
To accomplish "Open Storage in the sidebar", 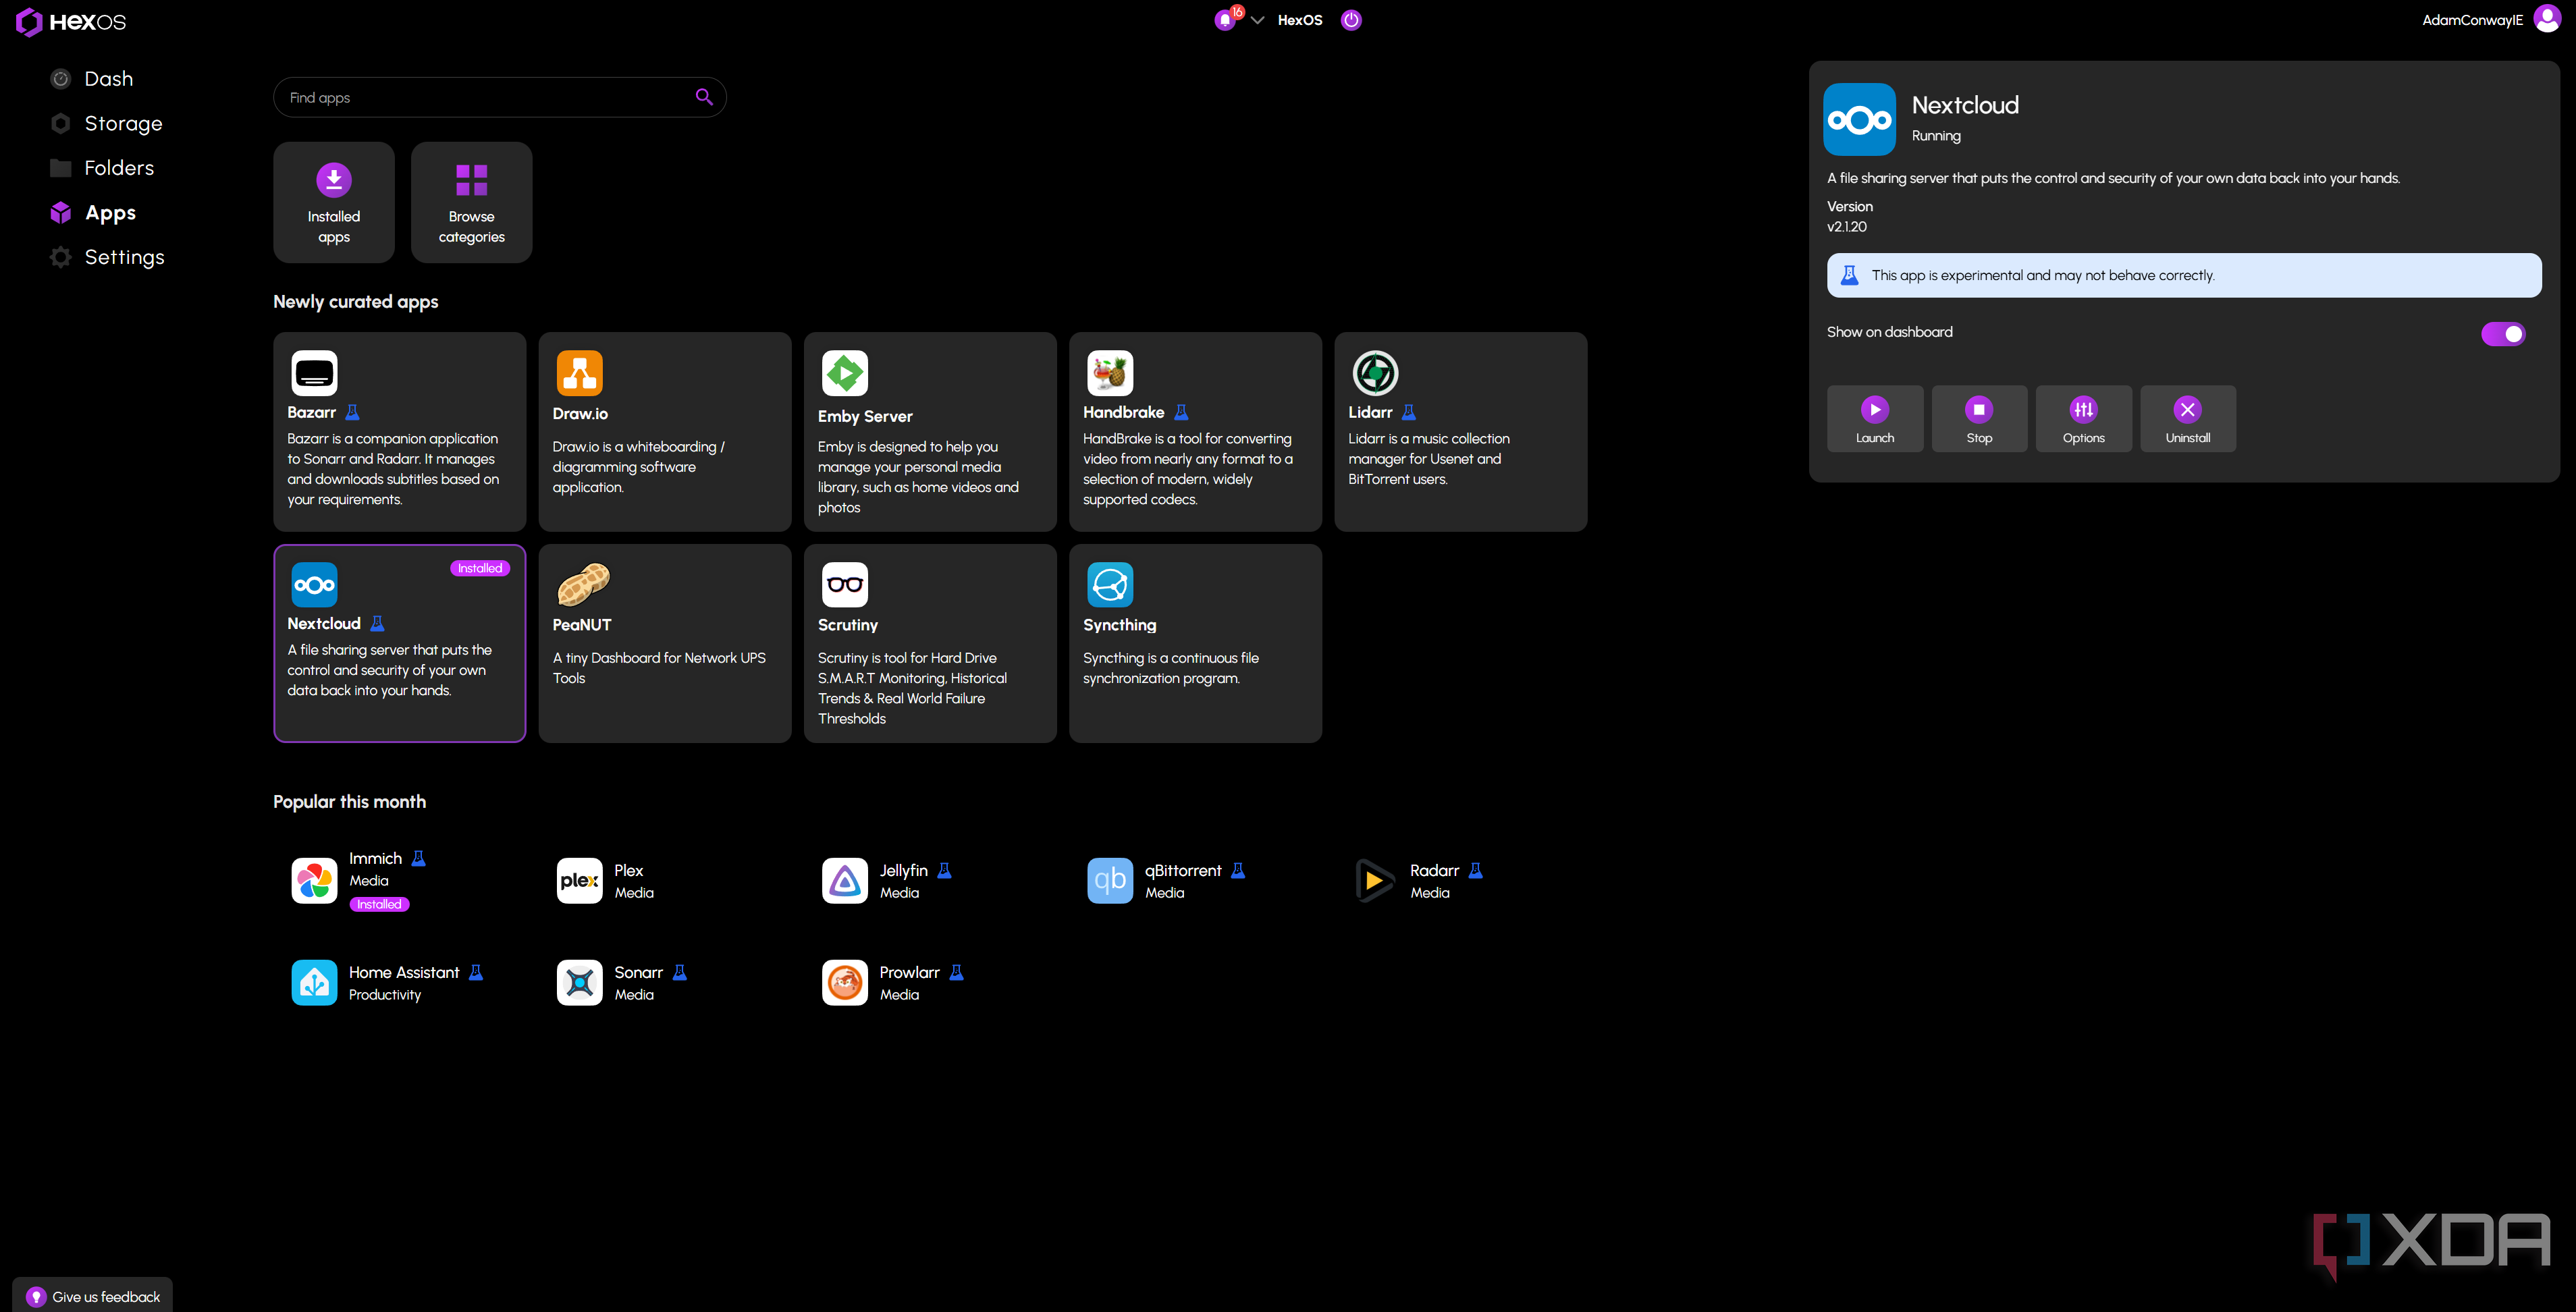I will tap(106, 123).
